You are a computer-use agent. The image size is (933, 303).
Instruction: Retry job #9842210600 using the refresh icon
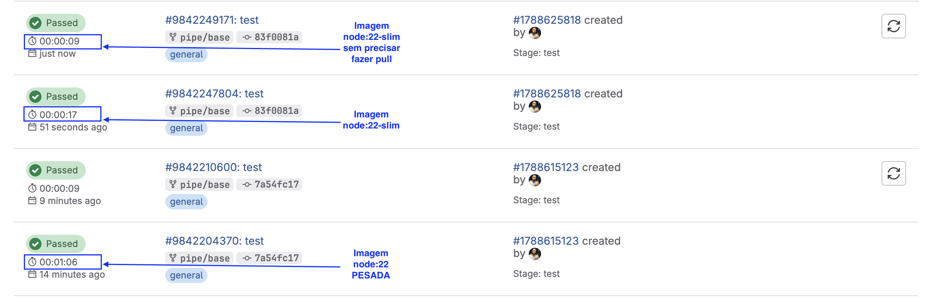tap(893, 173)
